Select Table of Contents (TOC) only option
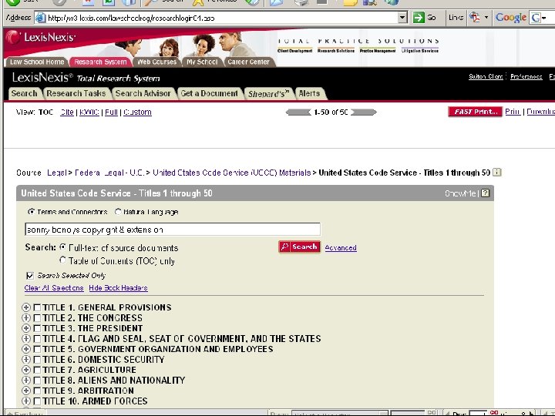Viewport: 555px width, 416px height. 62,260
